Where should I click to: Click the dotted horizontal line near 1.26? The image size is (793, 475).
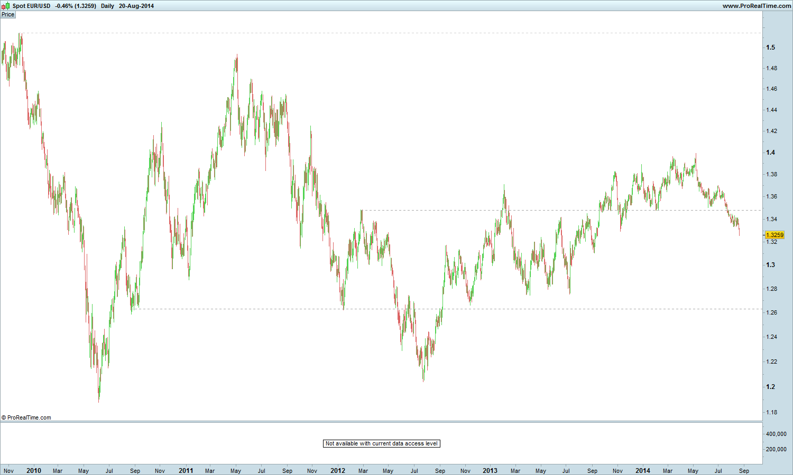[448, 309]
